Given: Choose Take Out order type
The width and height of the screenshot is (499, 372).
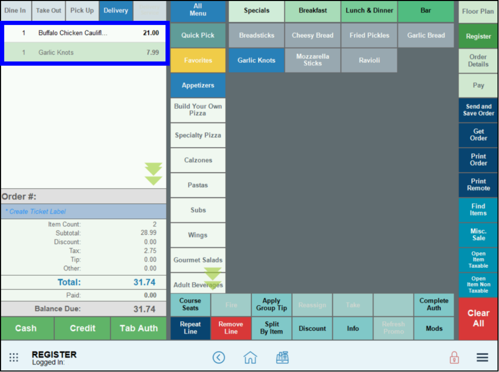Looking at the screenshot, I should pyautogui.click(x=48, y=10).
